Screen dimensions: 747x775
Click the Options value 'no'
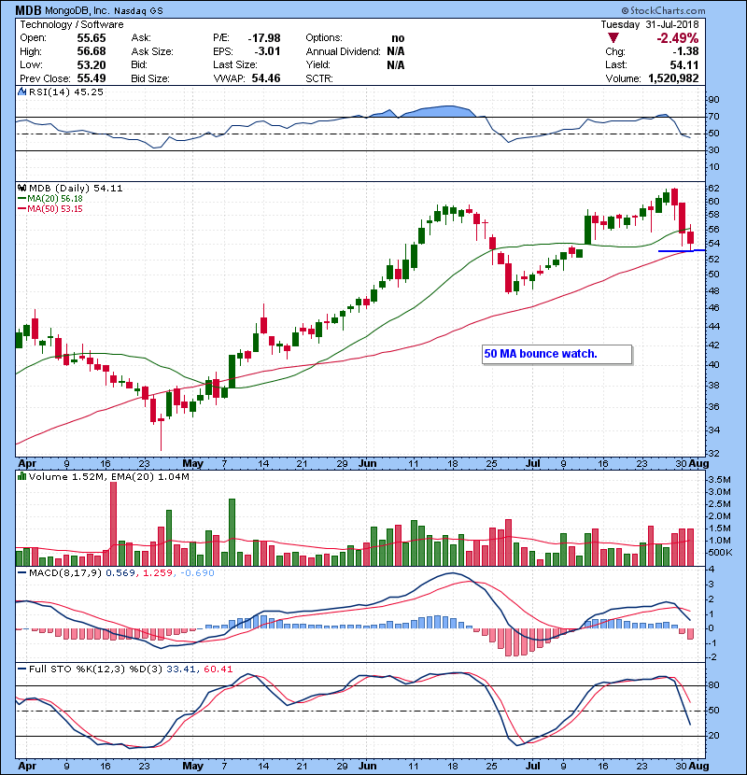(x=398, y=38)
